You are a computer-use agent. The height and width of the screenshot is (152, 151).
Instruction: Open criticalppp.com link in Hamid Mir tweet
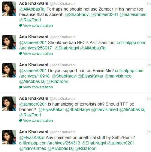(81, 73)
